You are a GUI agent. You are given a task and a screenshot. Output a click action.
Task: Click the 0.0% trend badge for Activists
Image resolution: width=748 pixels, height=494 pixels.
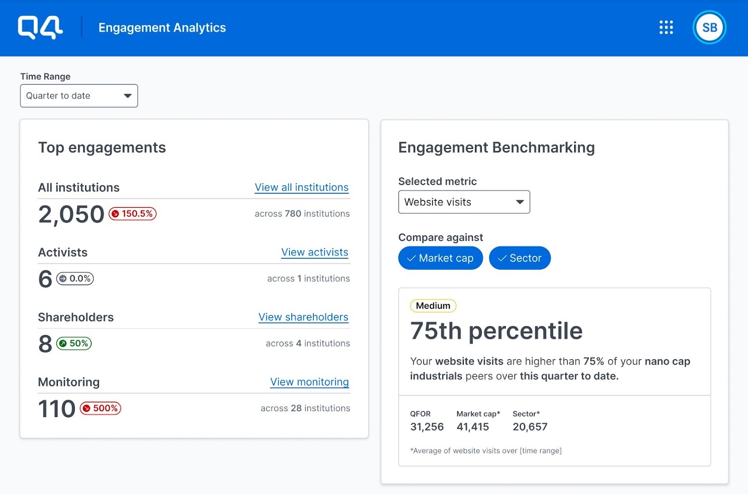coord(75,278)
